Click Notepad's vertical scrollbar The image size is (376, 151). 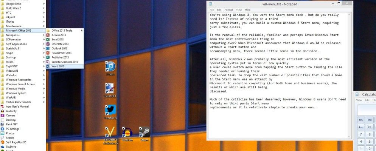click(350, 75)
